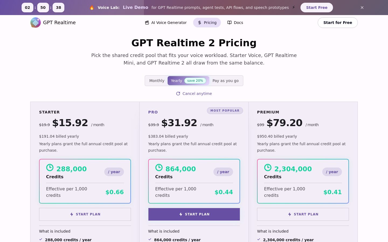Click the countdown hours box showing 02
Screen dimensions: 388x242
click(27, 8)
